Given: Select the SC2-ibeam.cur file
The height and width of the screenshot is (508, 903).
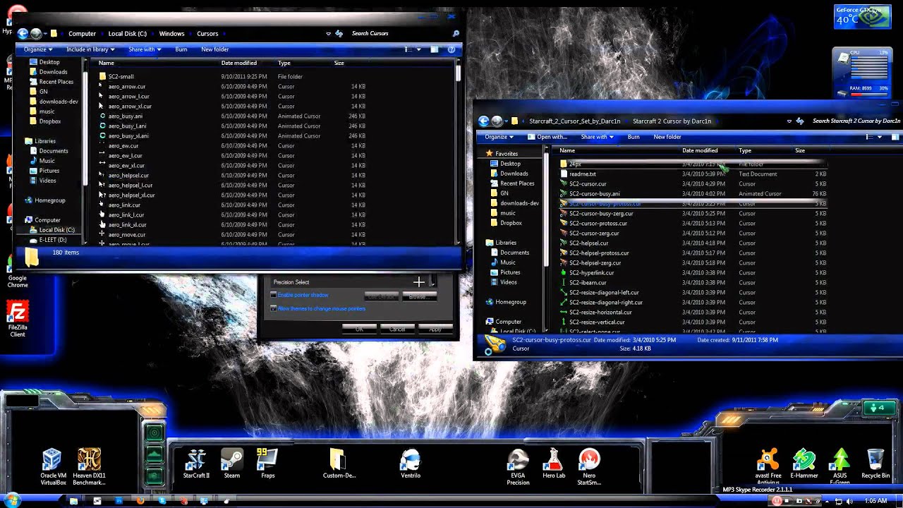Looking at the screenshot, I should click(x=587, y=282).
